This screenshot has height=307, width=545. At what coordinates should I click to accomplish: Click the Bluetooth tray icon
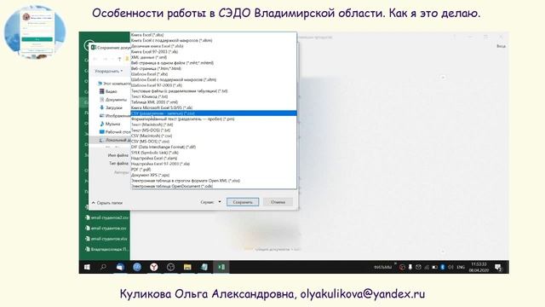pos(443,267)
